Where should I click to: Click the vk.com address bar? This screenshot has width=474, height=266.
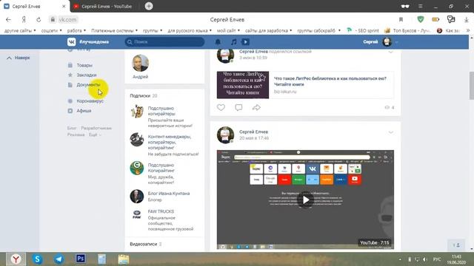(67, 20)
